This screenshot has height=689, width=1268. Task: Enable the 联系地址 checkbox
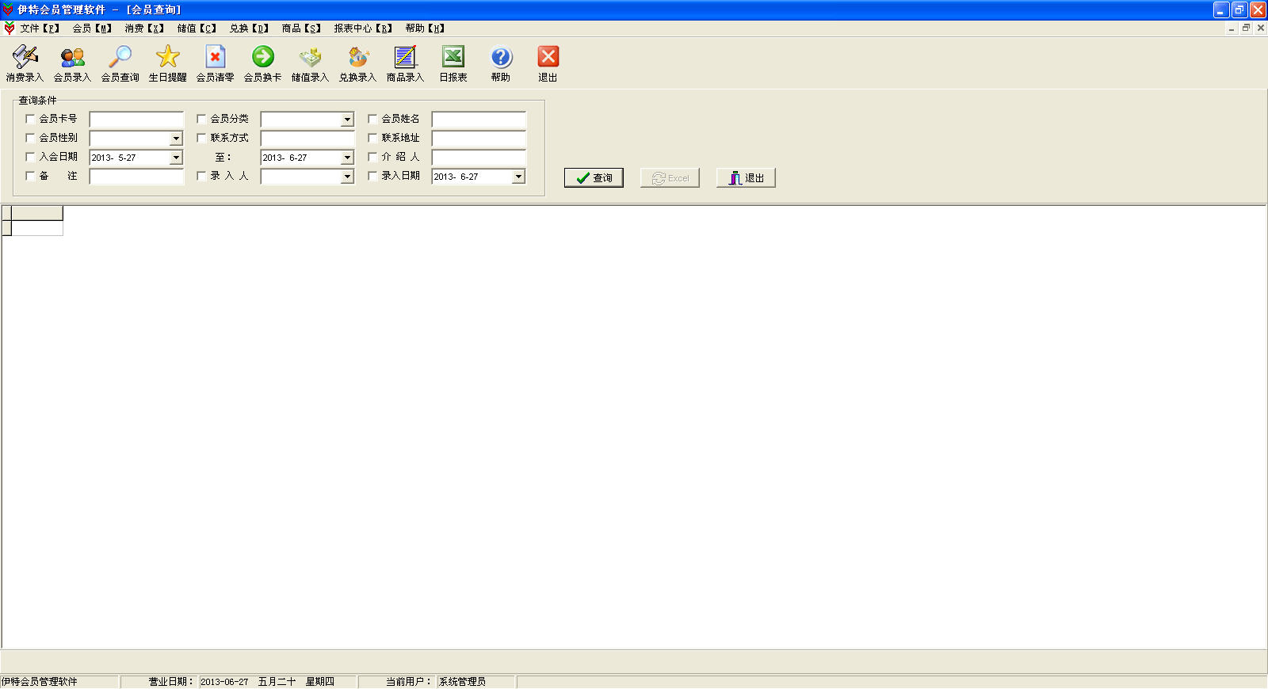point(372,138)
